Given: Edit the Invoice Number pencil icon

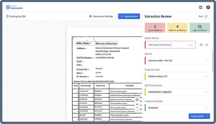Looking at the screenshot, I should click(x=206, y=108).
